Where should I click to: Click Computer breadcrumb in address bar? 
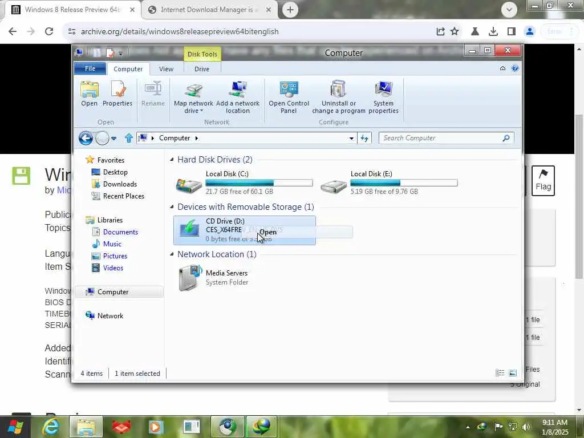(175, 138)
